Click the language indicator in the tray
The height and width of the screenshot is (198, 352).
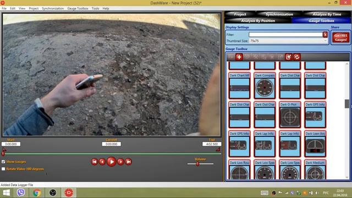point(326,193)
